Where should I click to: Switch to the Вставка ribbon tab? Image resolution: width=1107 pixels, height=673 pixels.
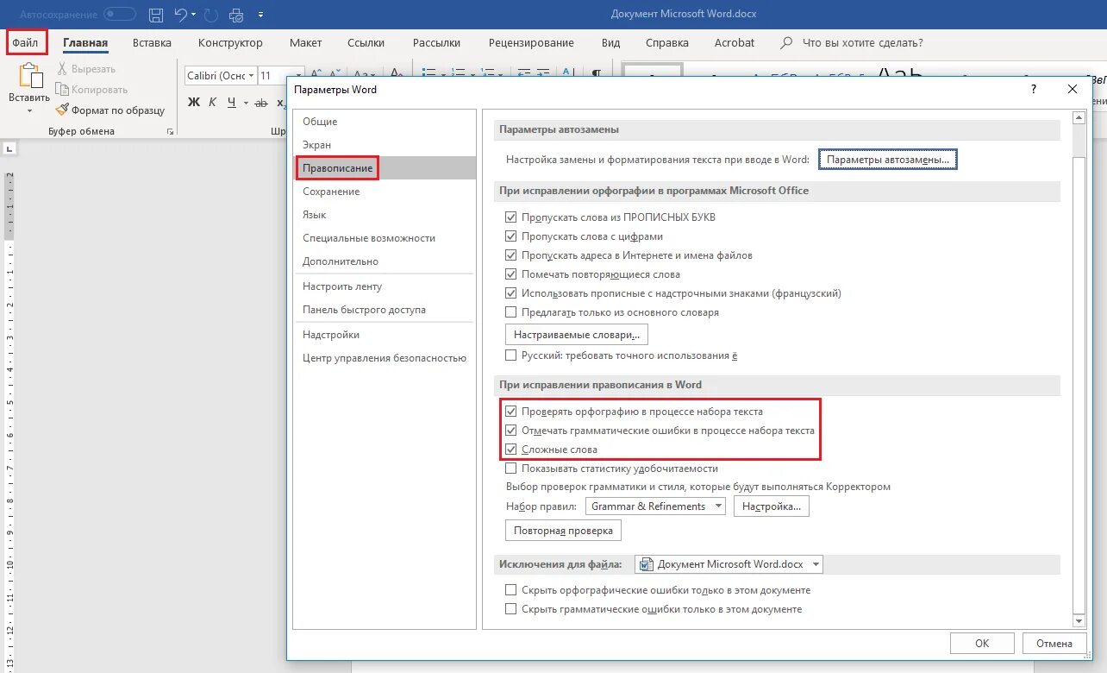coord(153,42)
